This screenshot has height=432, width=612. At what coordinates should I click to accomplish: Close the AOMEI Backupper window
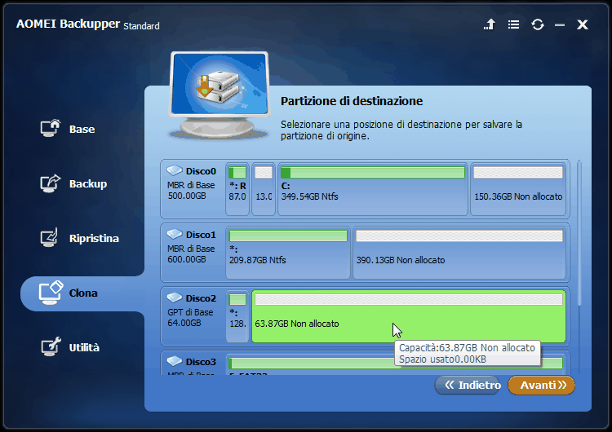click(x=583, y=24)
